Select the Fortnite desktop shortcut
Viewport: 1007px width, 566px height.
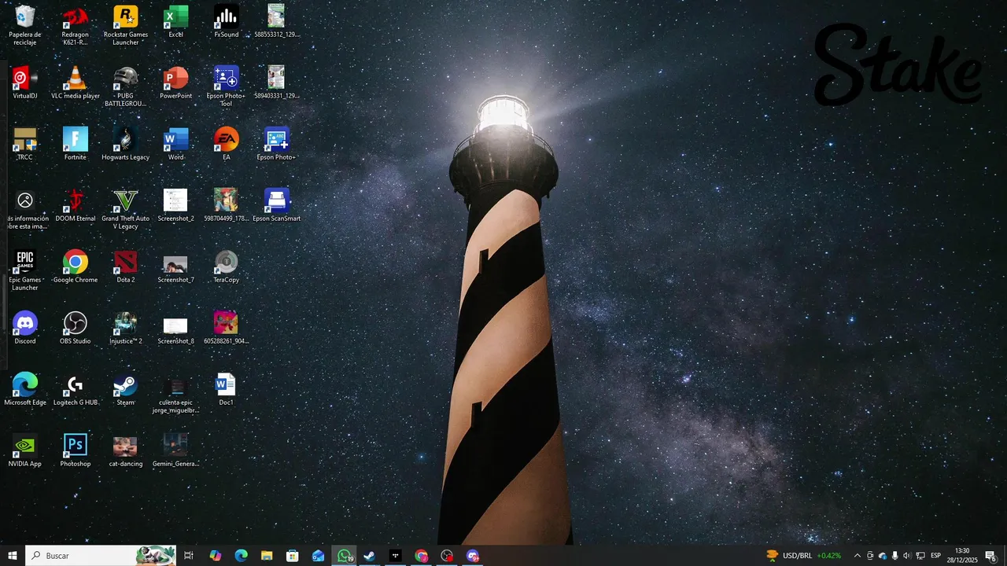pos(76,145)
